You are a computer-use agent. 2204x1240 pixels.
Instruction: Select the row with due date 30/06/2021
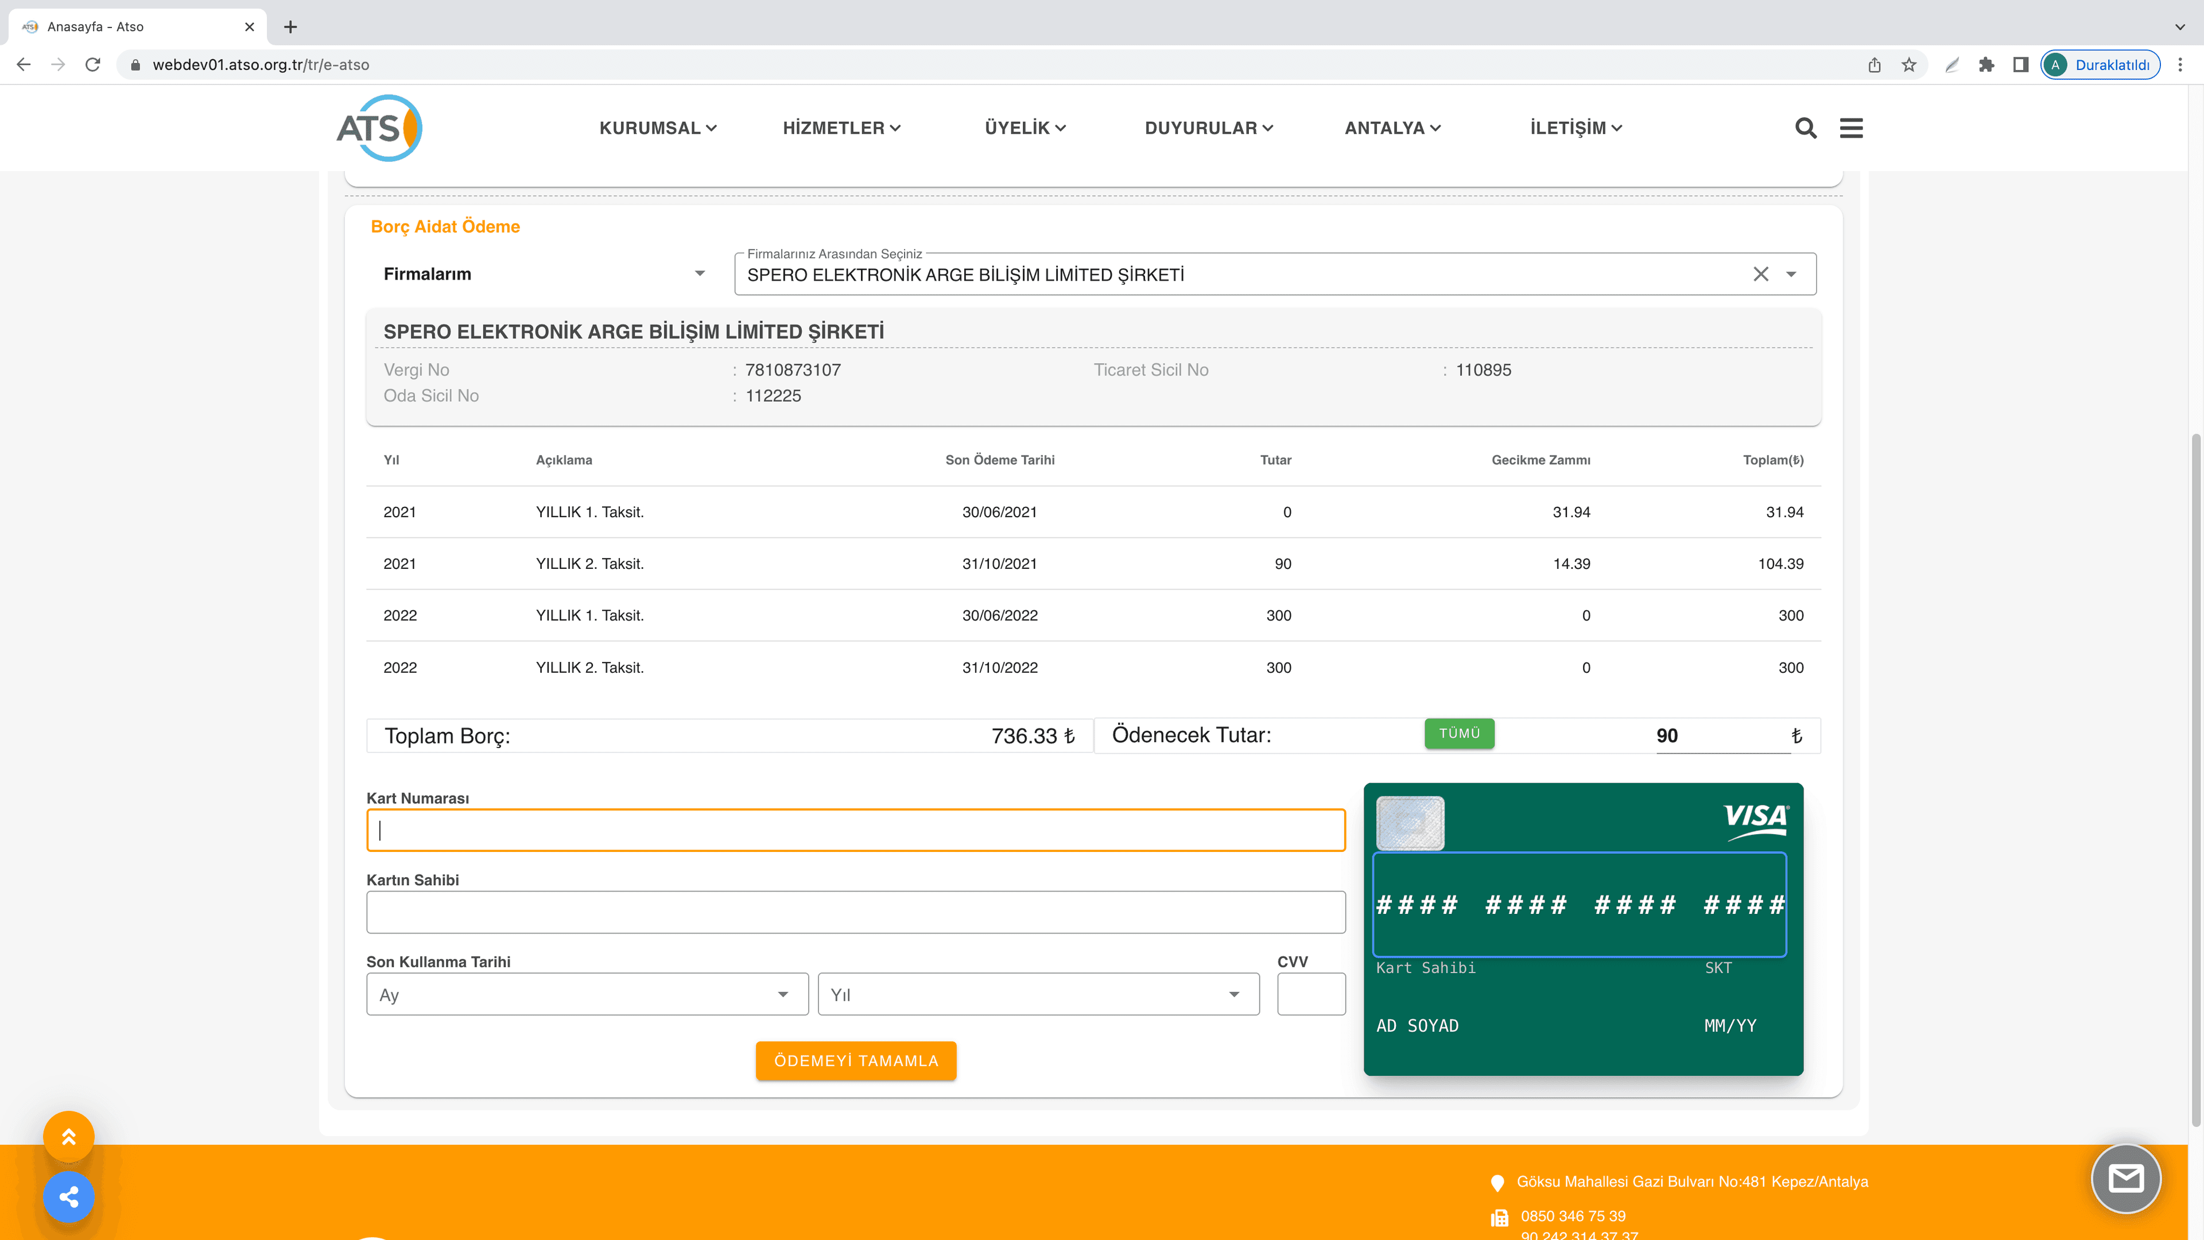coord(1093,511)
